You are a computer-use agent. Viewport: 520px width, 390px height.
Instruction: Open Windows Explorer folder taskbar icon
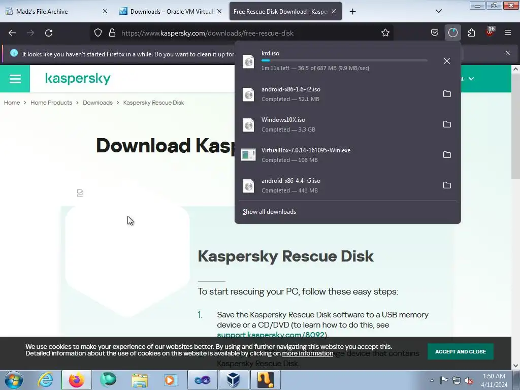[140, 380]
